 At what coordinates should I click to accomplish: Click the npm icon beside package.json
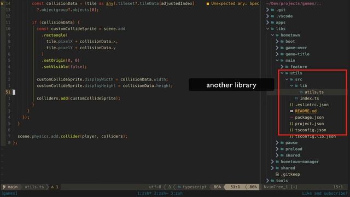click(291, 117)
